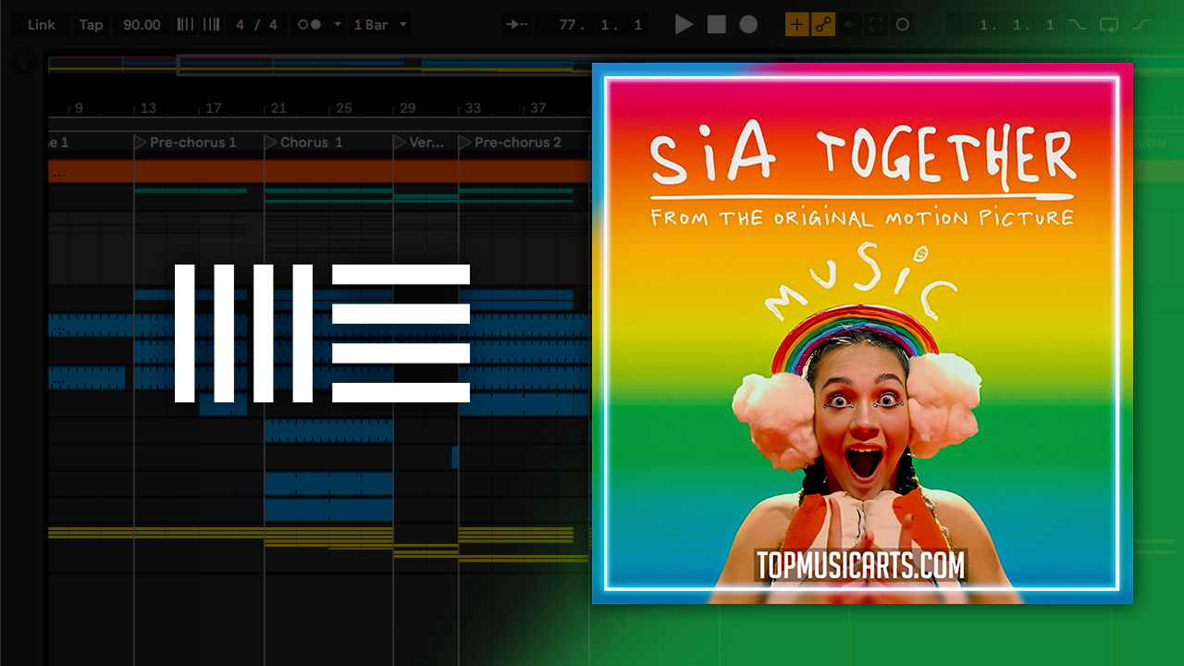
Task: Click the Link button
Action: click(x=41, y=25)
